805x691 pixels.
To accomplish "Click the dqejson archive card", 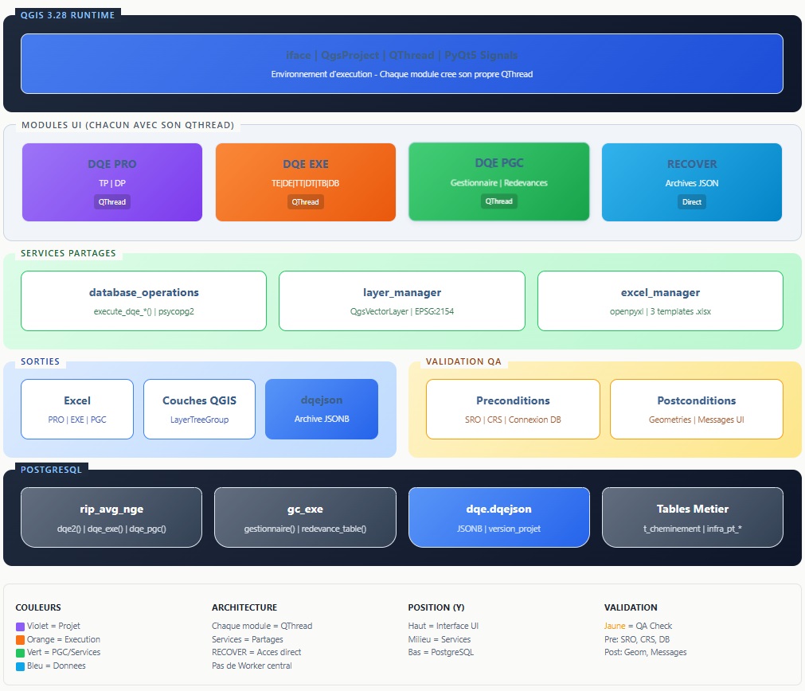I will tap(321, 408).
